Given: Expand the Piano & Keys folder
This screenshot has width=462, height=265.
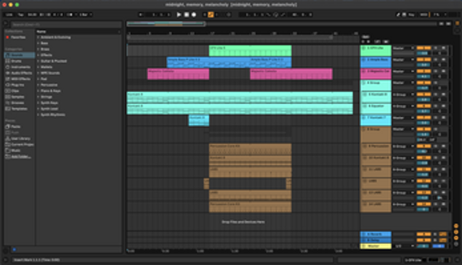Looking at the screenshot, I should pyautogui.click(x=53, y=91).
